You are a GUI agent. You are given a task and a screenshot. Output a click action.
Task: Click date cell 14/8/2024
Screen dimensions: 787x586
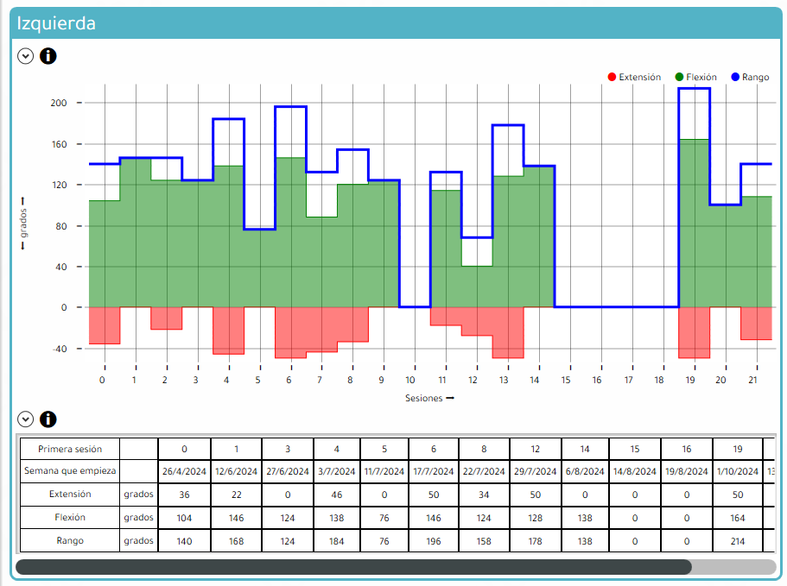(635, 471)
